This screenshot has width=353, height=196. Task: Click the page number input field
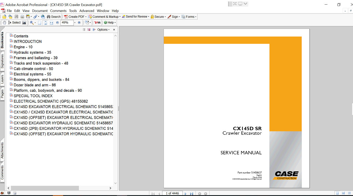172,193
